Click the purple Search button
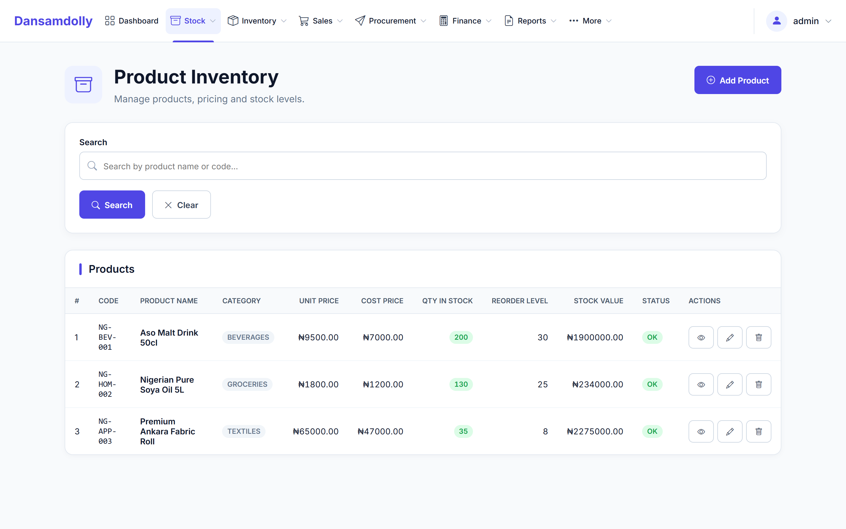Image resolution: width=846 pixels, height=529 pixels. (112, 205)
